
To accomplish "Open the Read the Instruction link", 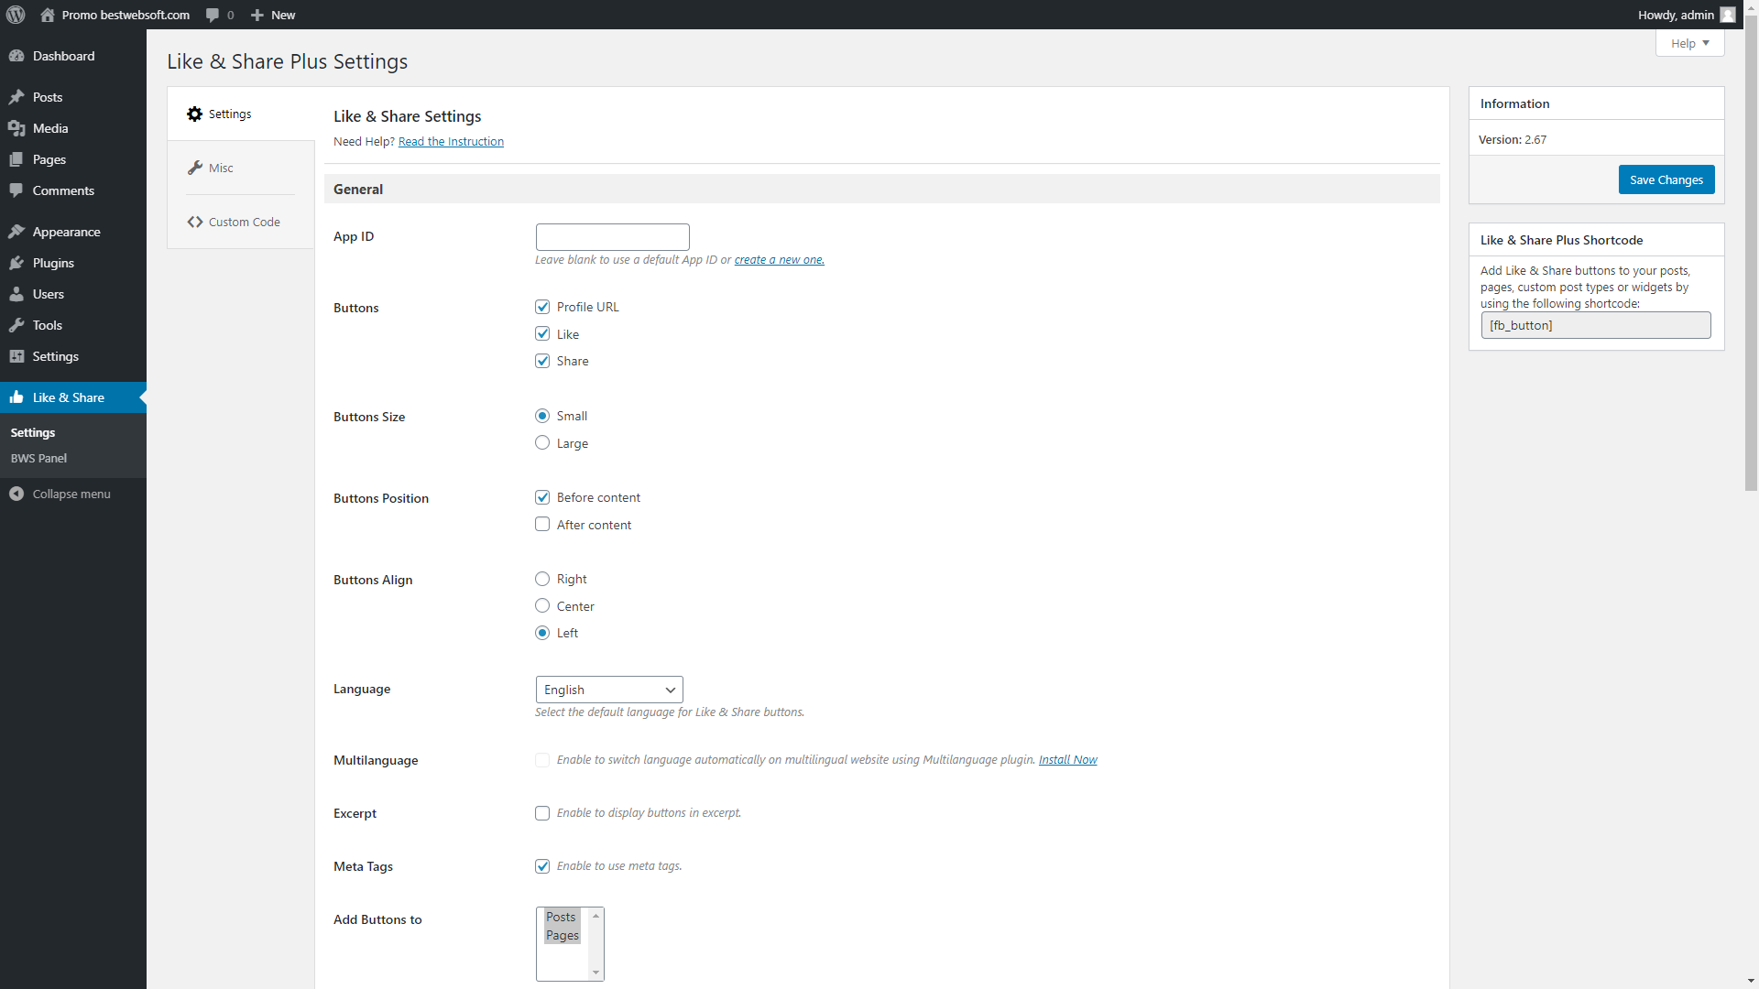I will [x=451, y=141].
